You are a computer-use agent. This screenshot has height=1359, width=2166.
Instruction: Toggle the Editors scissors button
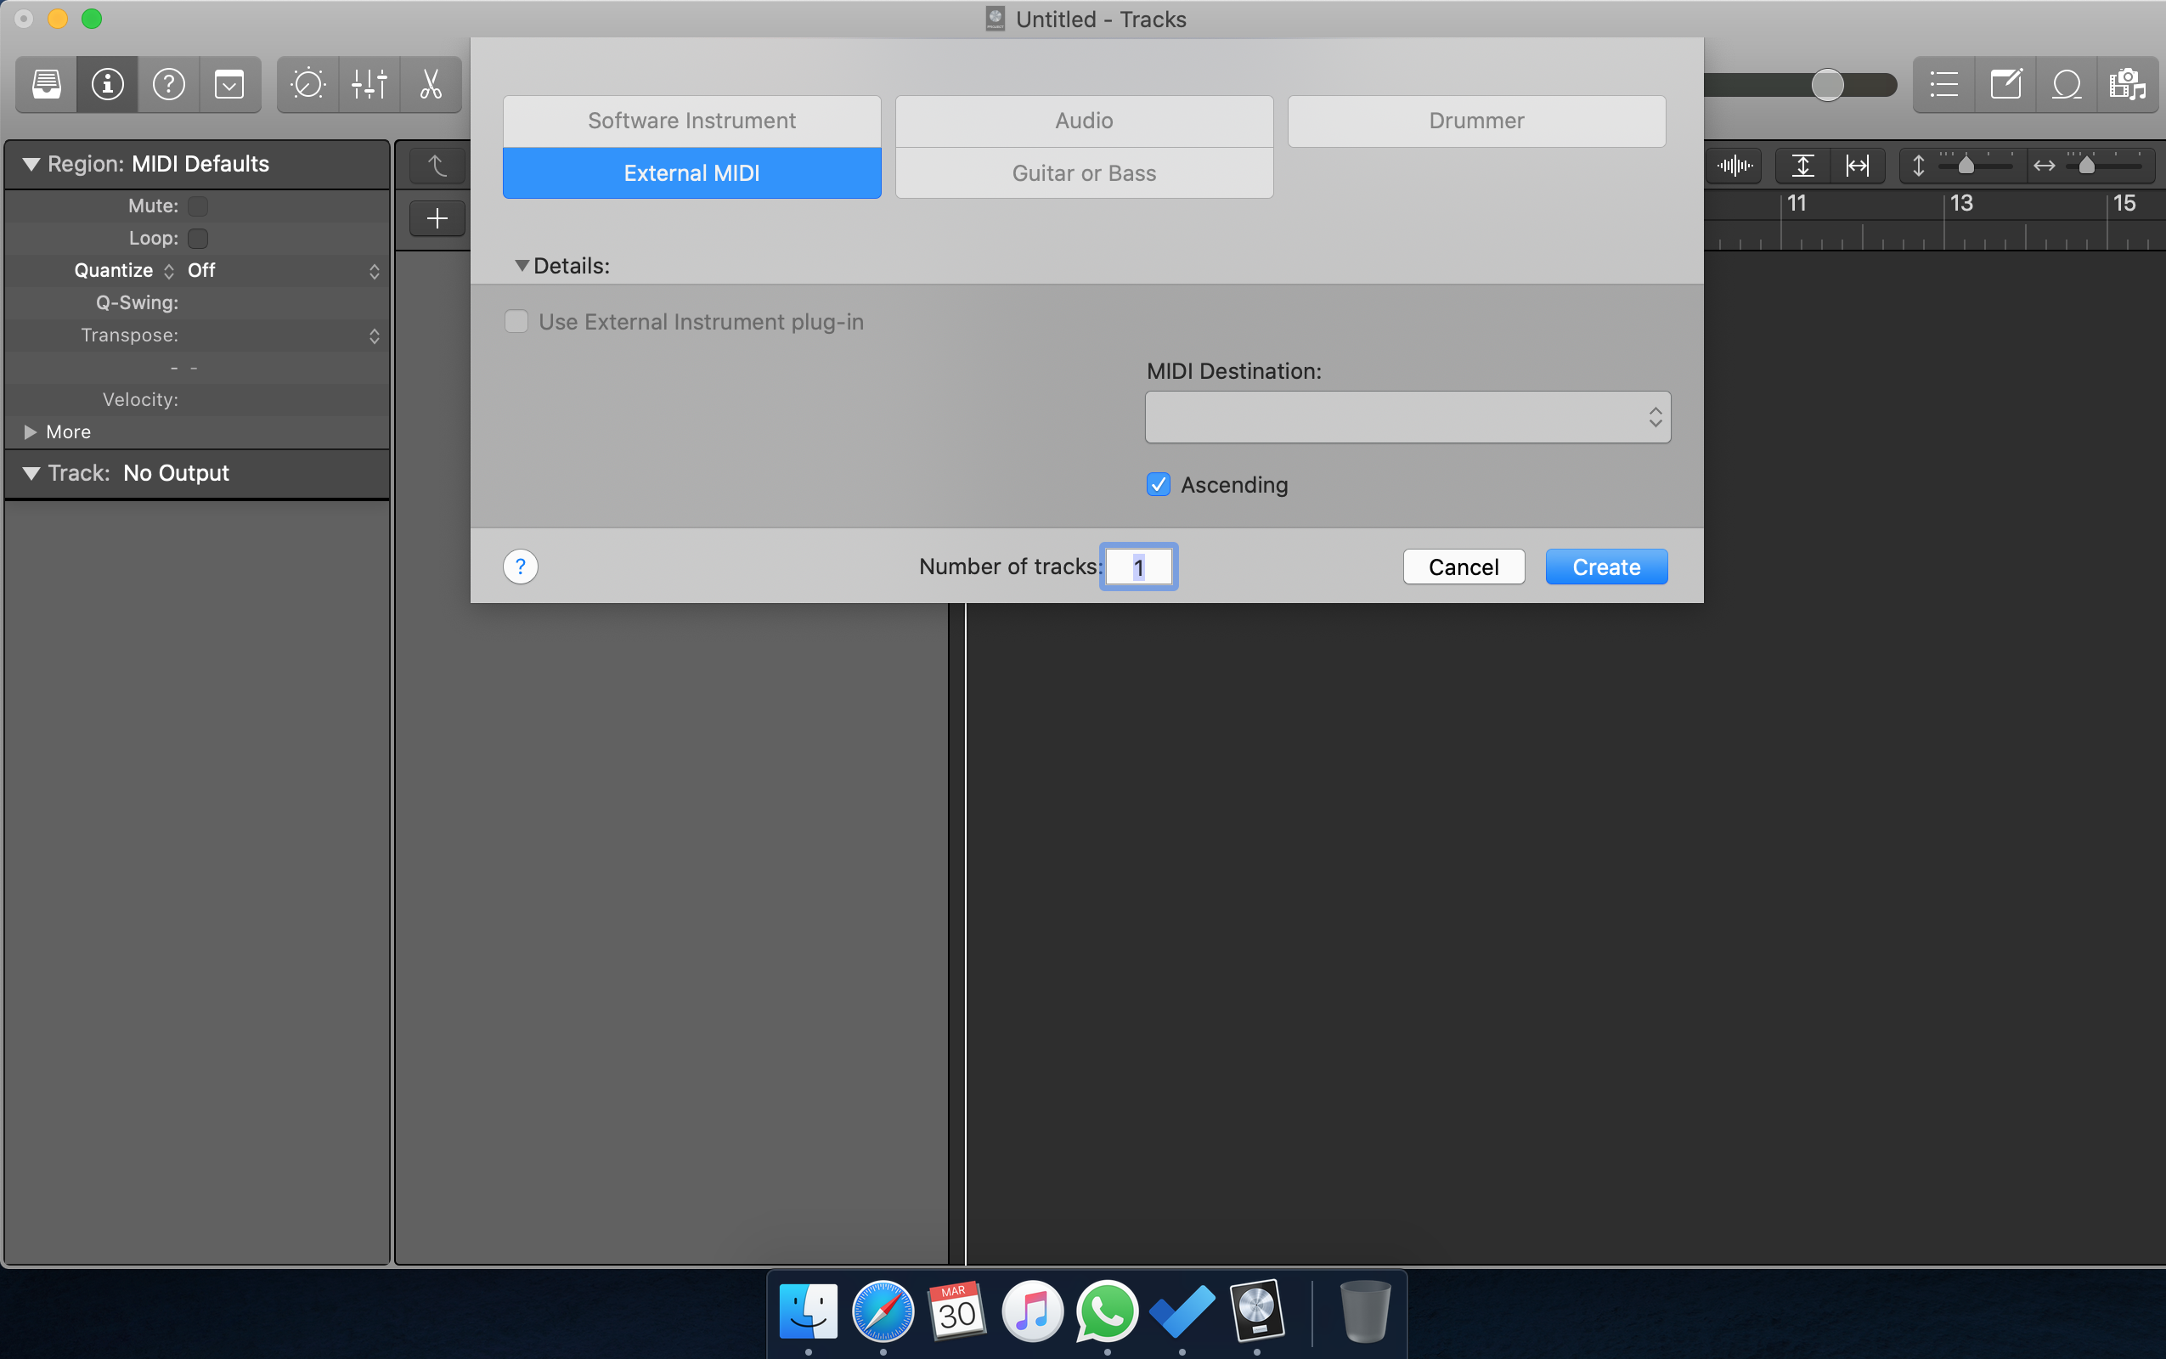[x=431, y=84]
